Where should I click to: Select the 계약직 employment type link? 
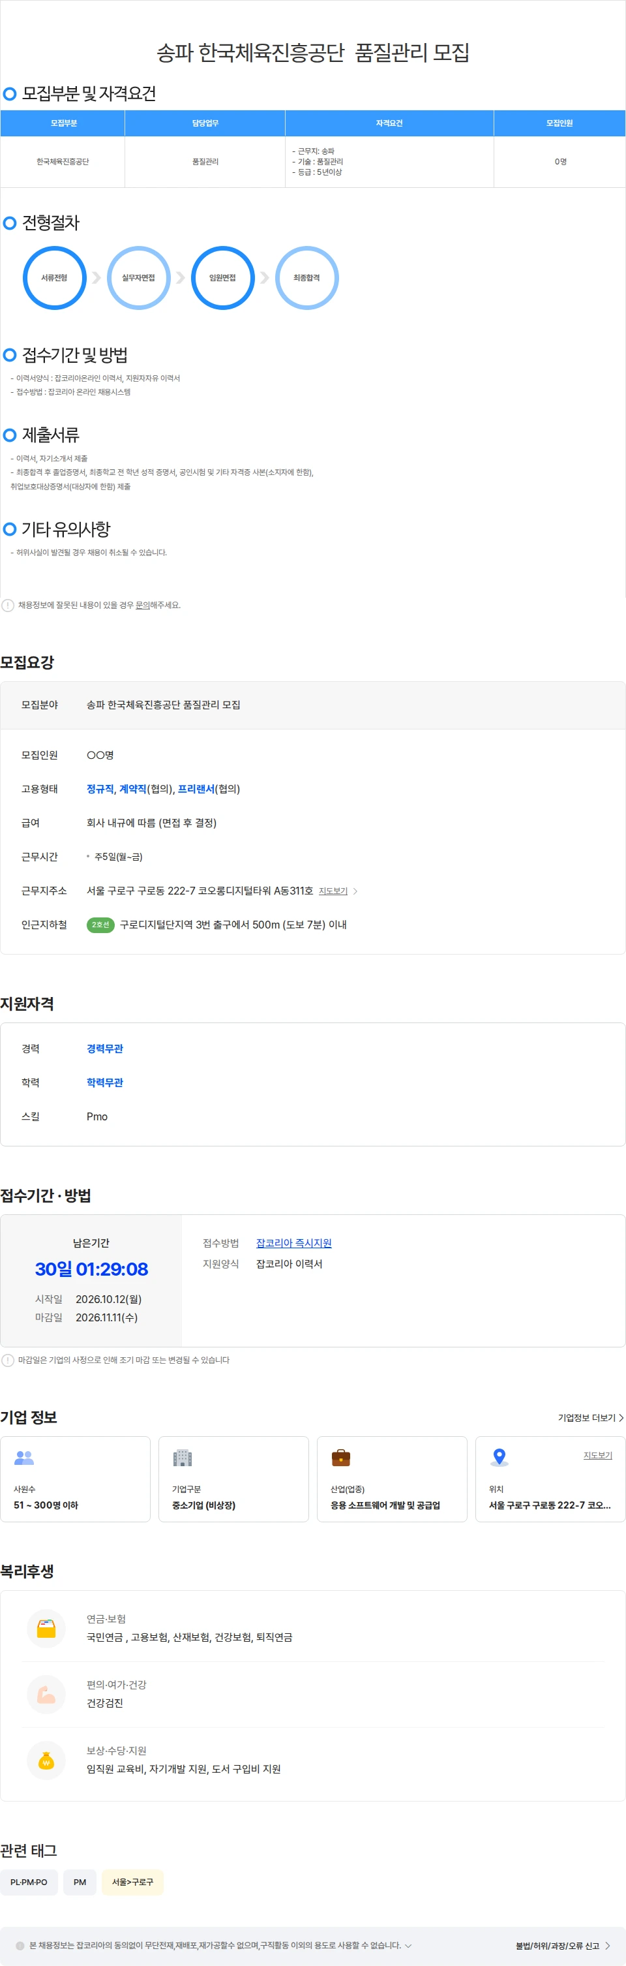[132, 789]
